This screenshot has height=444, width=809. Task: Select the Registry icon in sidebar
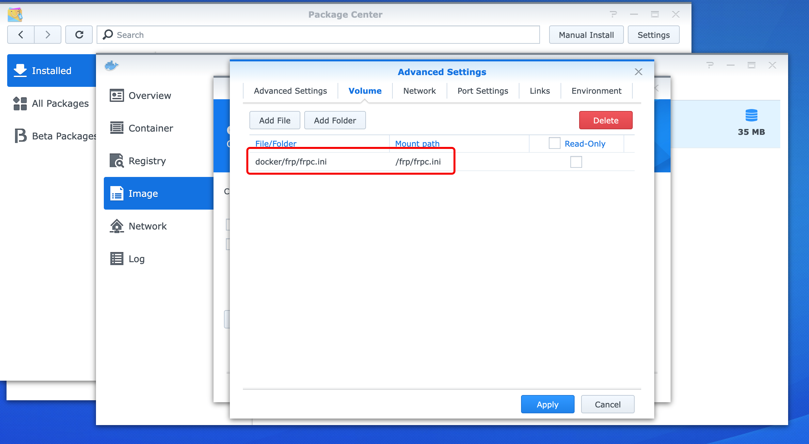coord(117,161)
